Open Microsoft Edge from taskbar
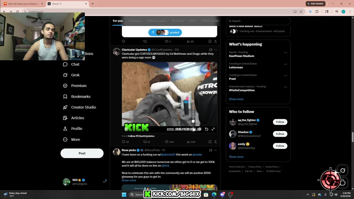354x199 pixels. pyautogui.click(x=214, y=195)
